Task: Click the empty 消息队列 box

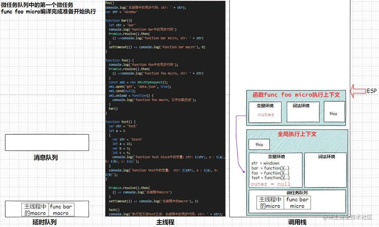Action: [x=47, y=142]
